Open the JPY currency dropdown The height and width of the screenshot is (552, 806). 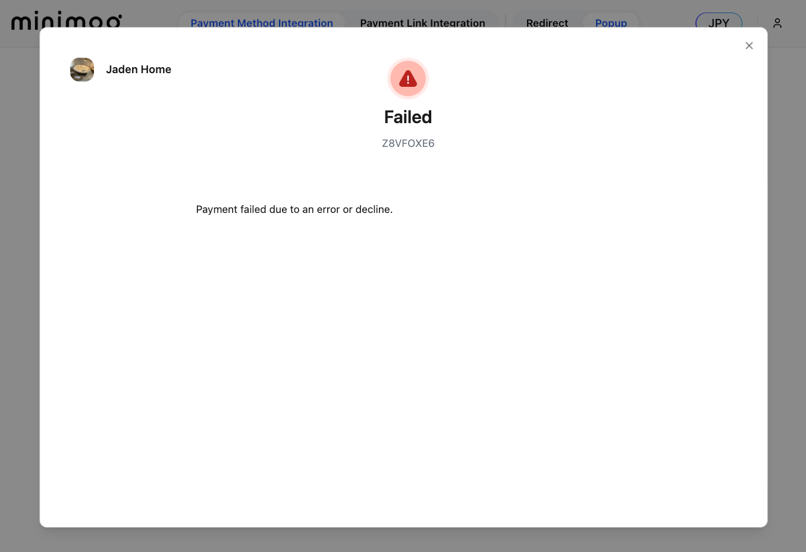click(x=719, y=22)
